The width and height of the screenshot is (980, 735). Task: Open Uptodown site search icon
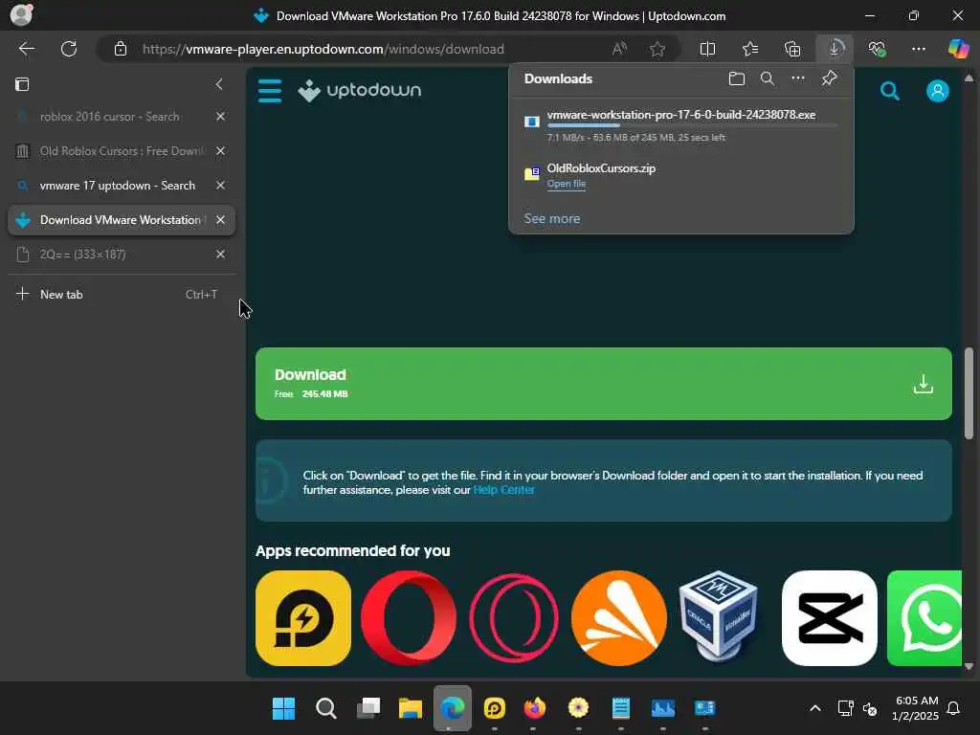(x=889, y=91)
